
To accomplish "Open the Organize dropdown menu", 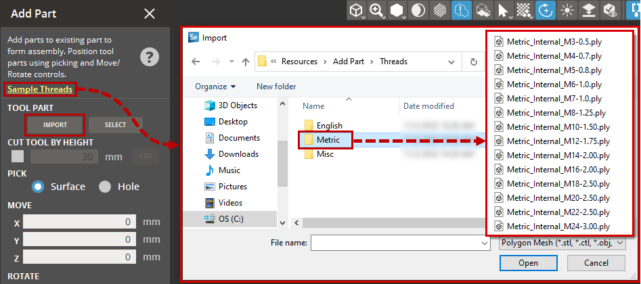I will (x=215, y=87).
